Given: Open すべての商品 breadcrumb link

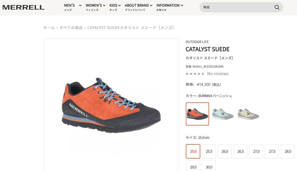Looking at the screenshot, I should click(71, 28).
